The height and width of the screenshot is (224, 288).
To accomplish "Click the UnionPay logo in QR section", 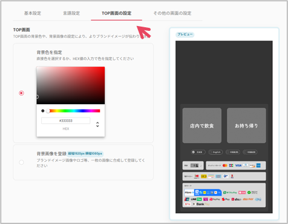I will pyautogui.click(x=187, y=199).
